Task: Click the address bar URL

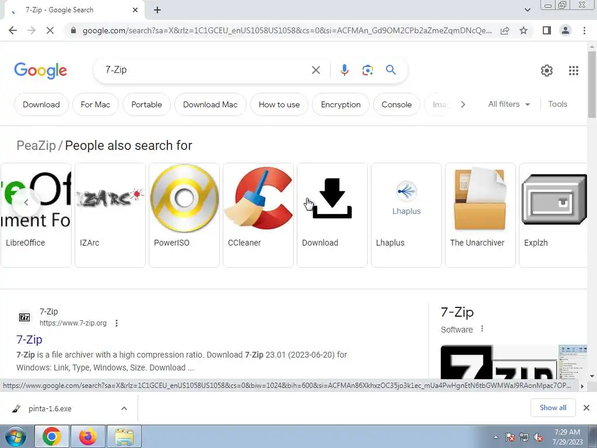Action: pos(287,30)
